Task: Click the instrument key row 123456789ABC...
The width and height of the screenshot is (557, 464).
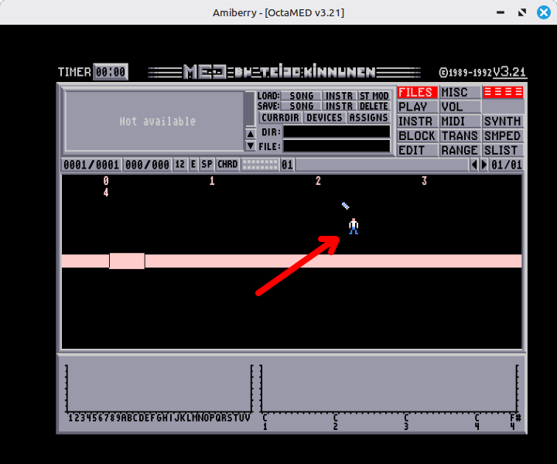Action: (159, 418)
